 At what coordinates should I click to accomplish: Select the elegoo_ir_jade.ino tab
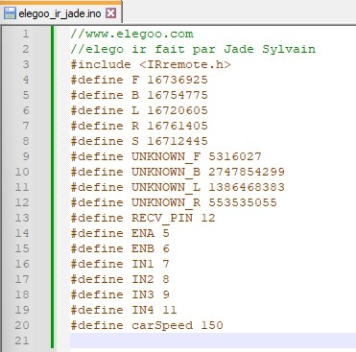pyautogui.click(x=60, y=13)
